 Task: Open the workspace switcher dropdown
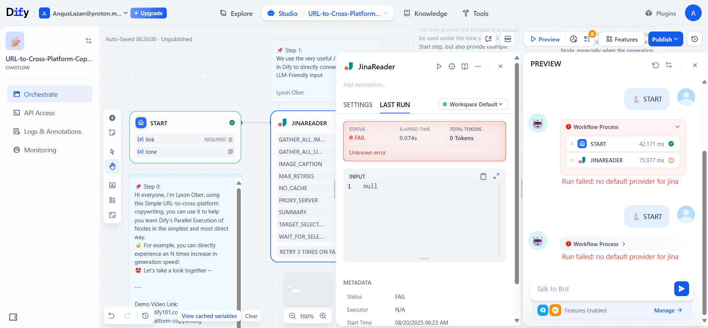point(83,13)
